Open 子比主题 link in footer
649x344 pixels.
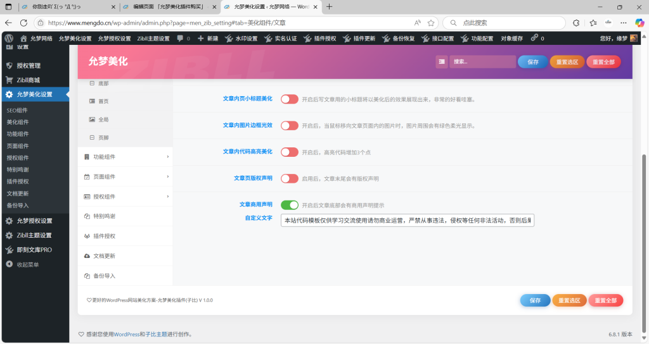[x=156, y=334]
